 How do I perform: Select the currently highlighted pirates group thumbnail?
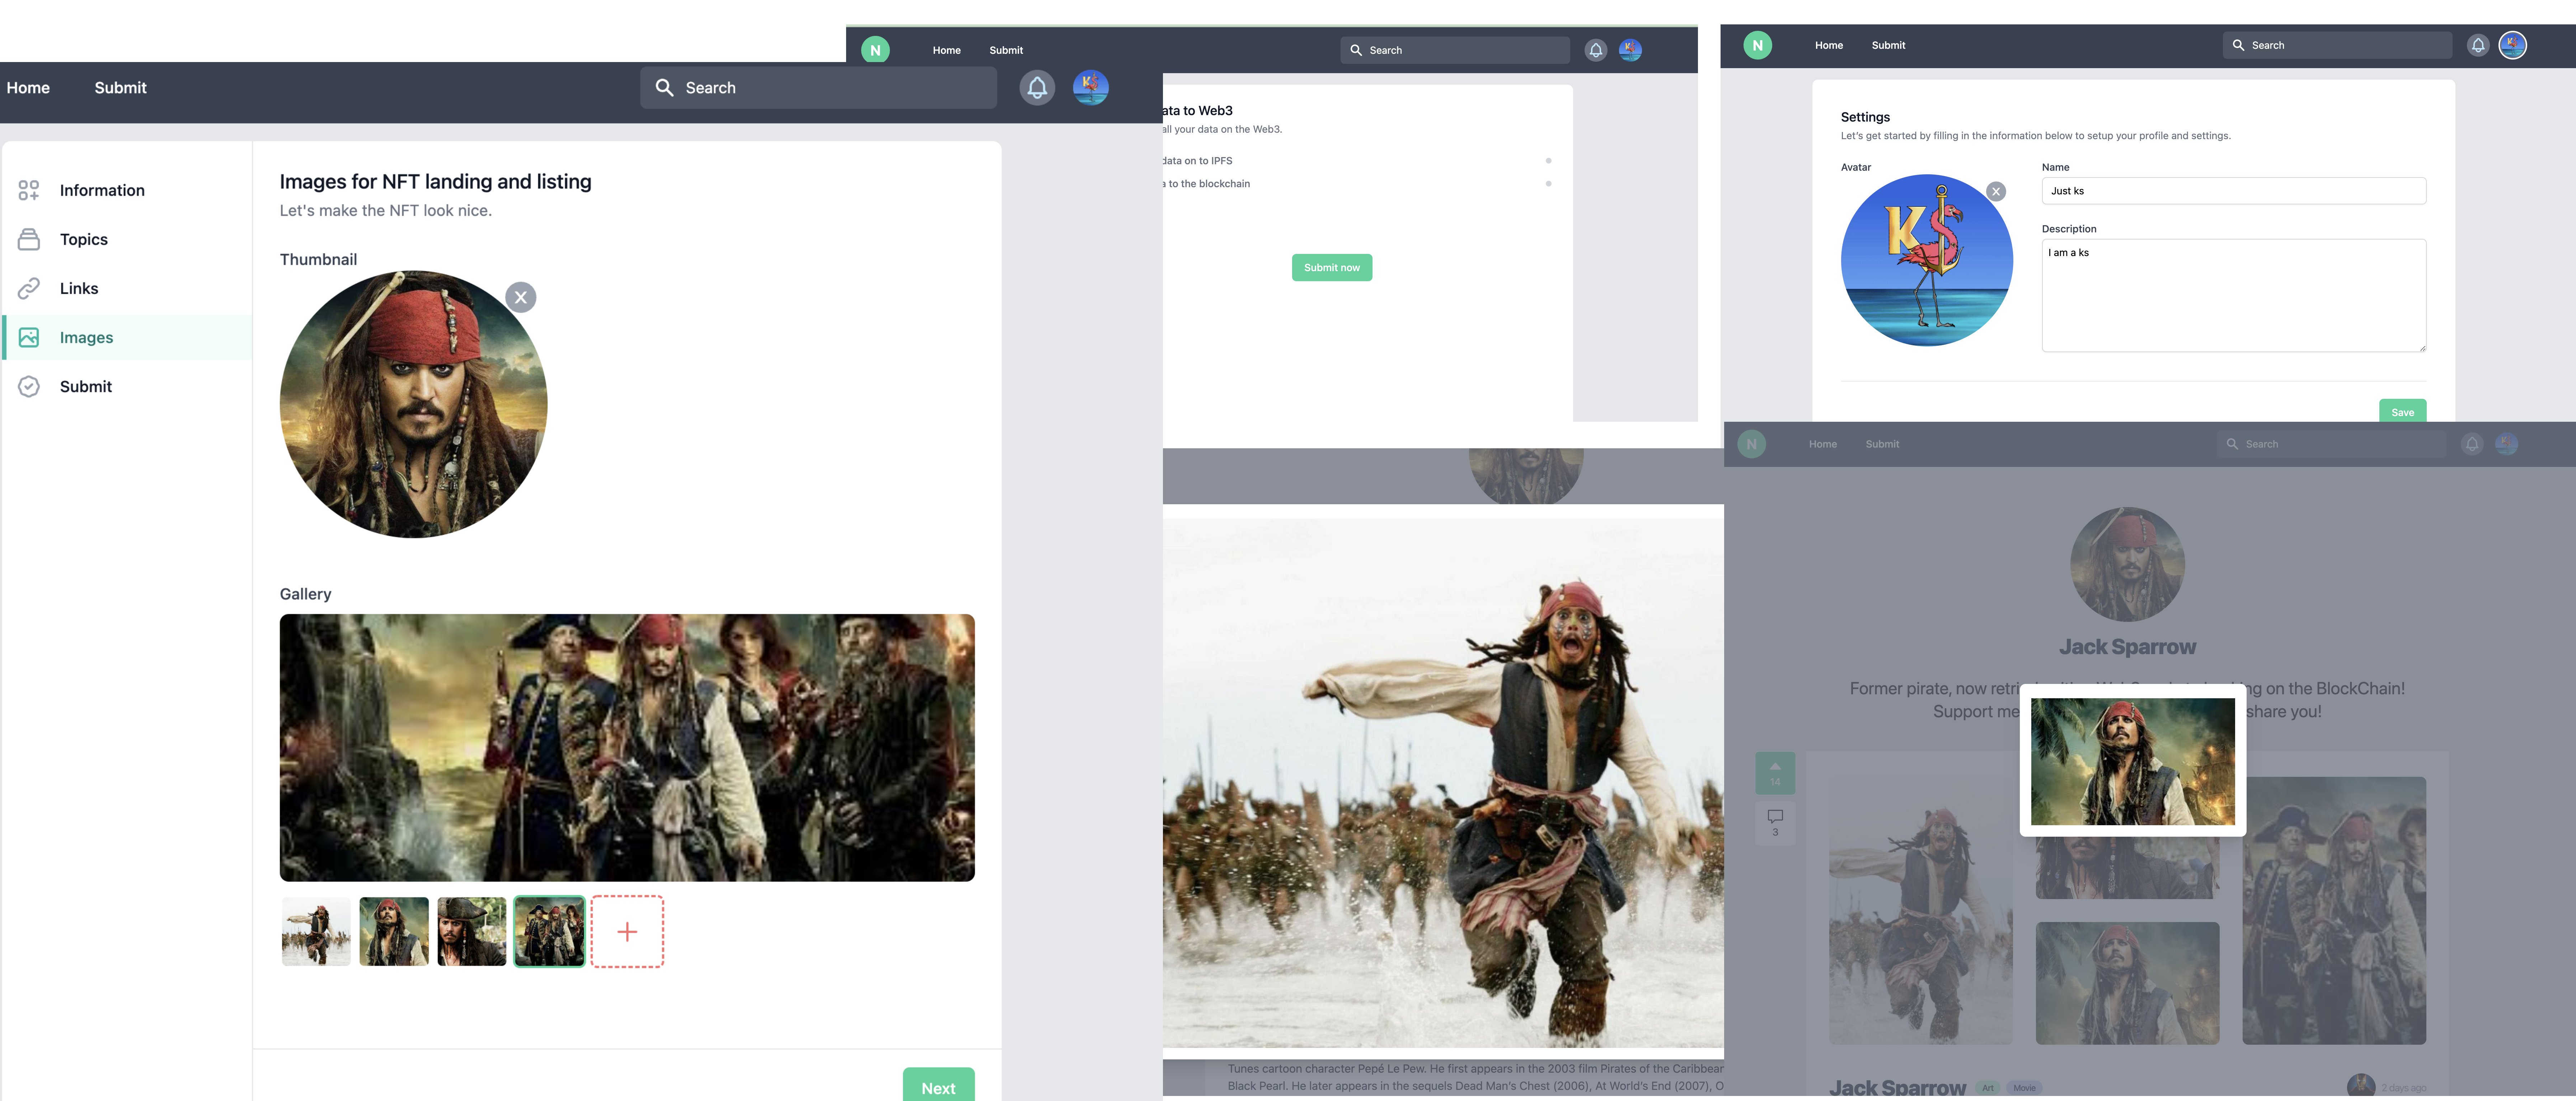549,931
